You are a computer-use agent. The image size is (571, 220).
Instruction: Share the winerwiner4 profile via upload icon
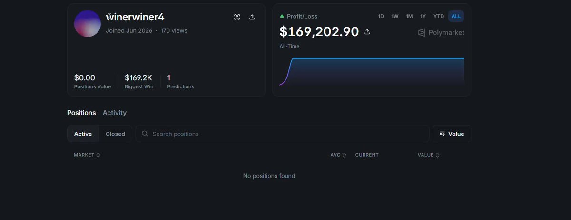252,17
